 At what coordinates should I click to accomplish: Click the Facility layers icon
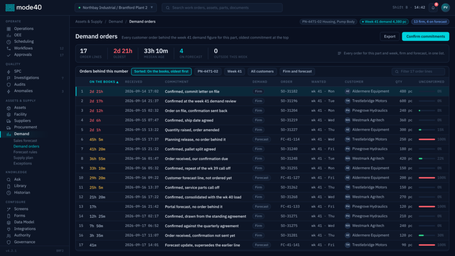9,114
